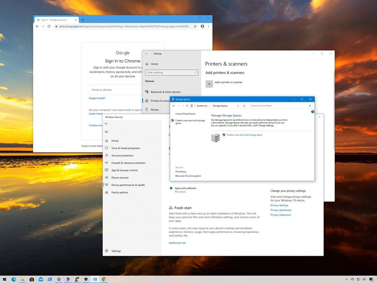377x283 pixels.
Task: Click the help question mark in Storage Spaces
Action: 313,112
